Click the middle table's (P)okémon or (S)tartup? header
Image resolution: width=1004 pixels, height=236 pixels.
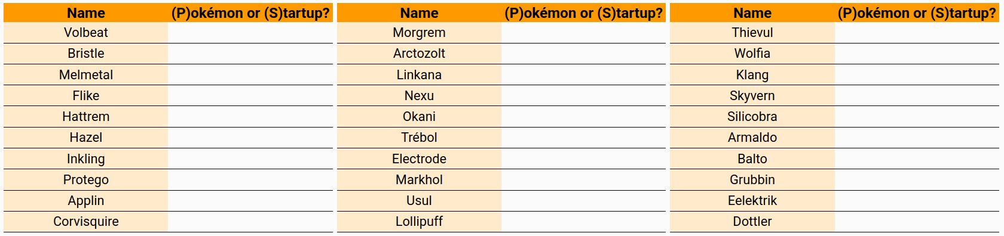[583, 13]
